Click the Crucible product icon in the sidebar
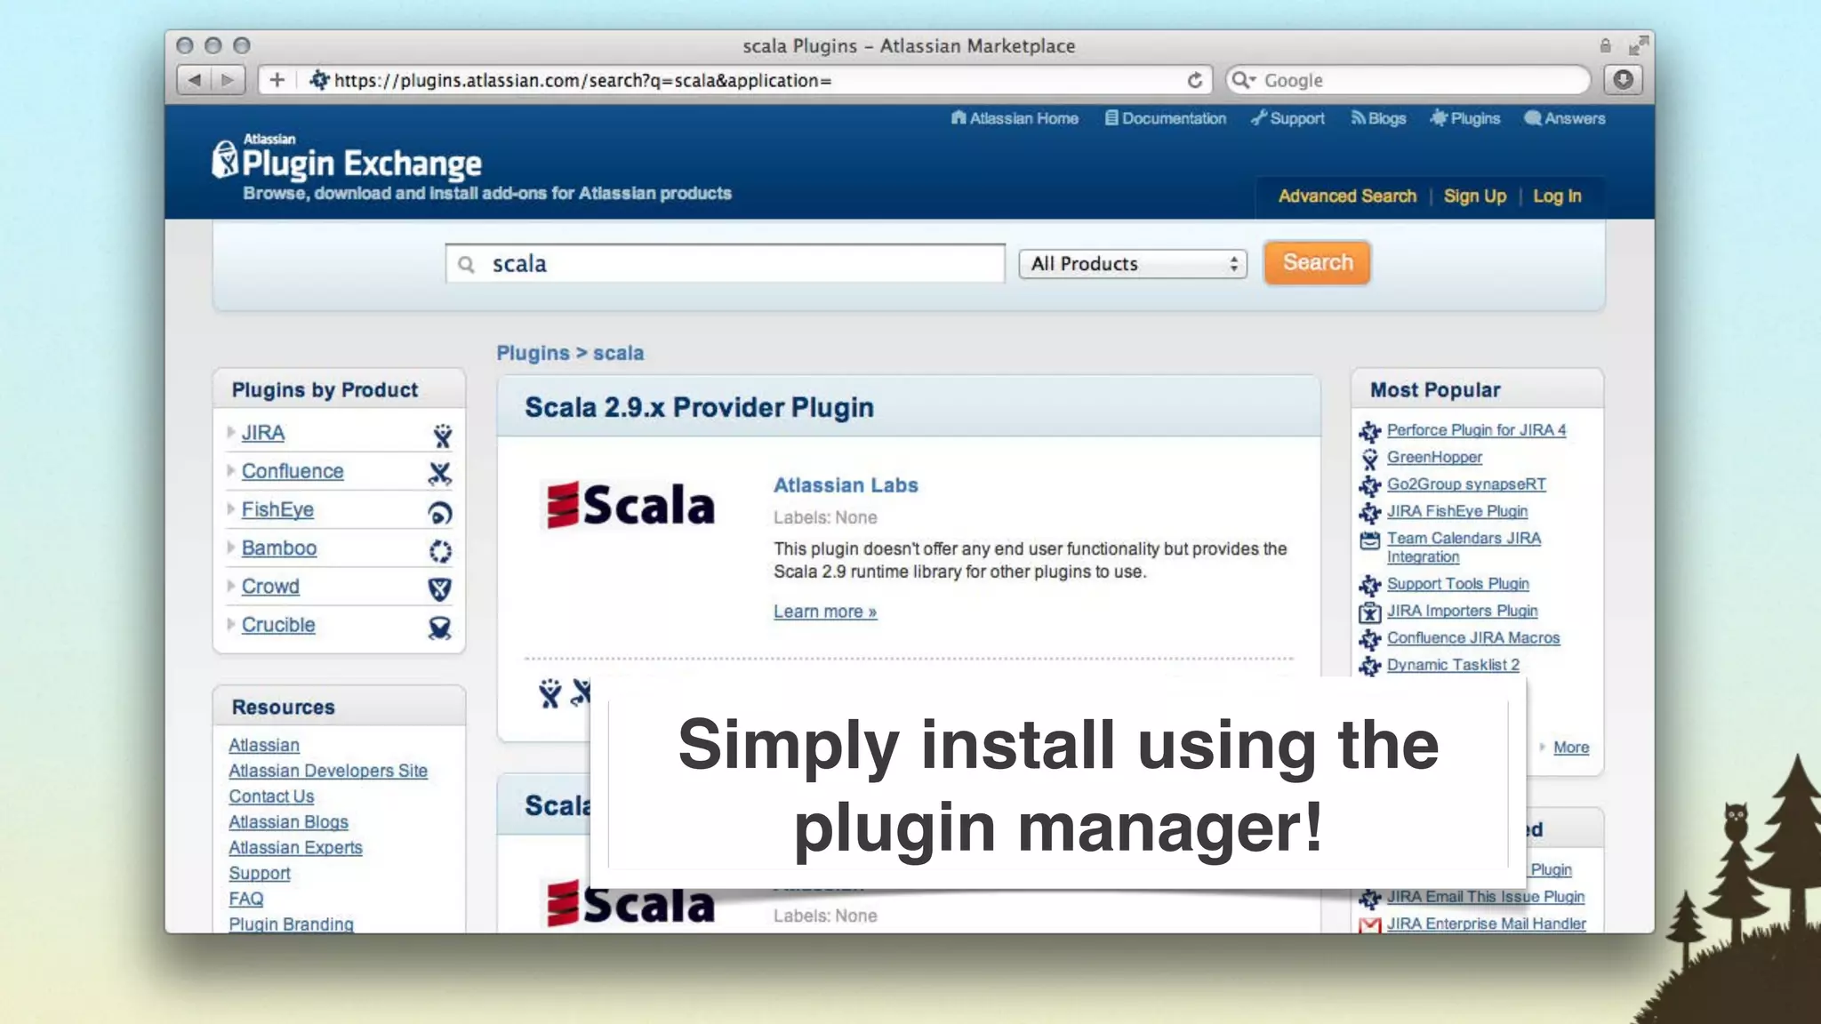 coord(440,628)
